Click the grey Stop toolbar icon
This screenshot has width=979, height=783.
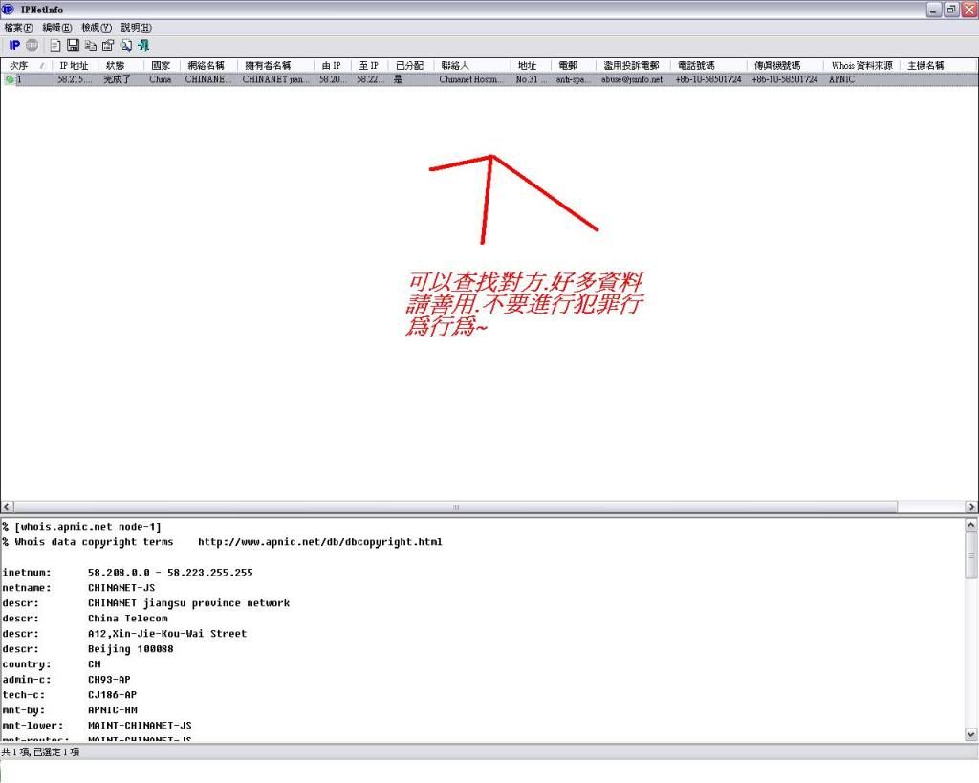click(x=32, y=45)
